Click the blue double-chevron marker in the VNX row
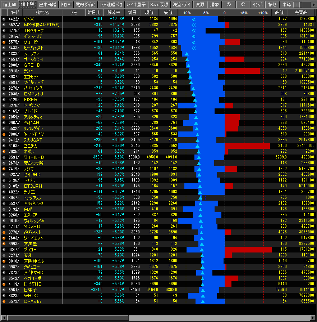317x322 pixels. pyautogui.click(x=194, y=19)
